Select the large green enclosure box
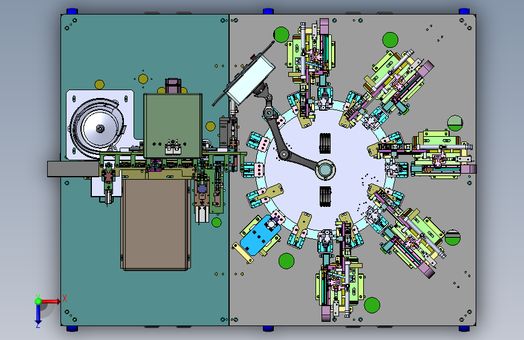Image resolution: width=524 pixels, height=340 pixels. tap(173, 125)
